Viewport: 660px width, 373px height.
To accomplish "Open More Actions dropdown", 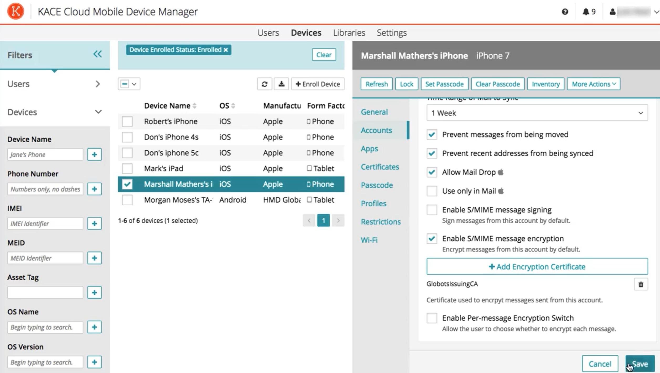I will tap(594, 84).
